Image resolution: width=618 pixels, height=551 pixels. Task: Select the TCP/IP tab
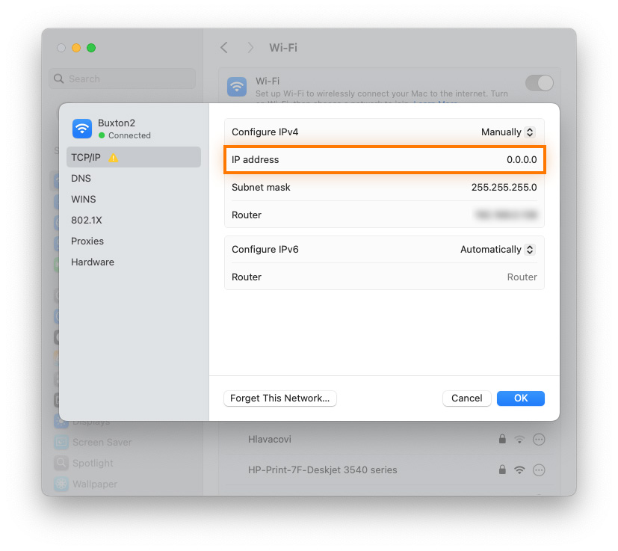[x=134, y=157]
